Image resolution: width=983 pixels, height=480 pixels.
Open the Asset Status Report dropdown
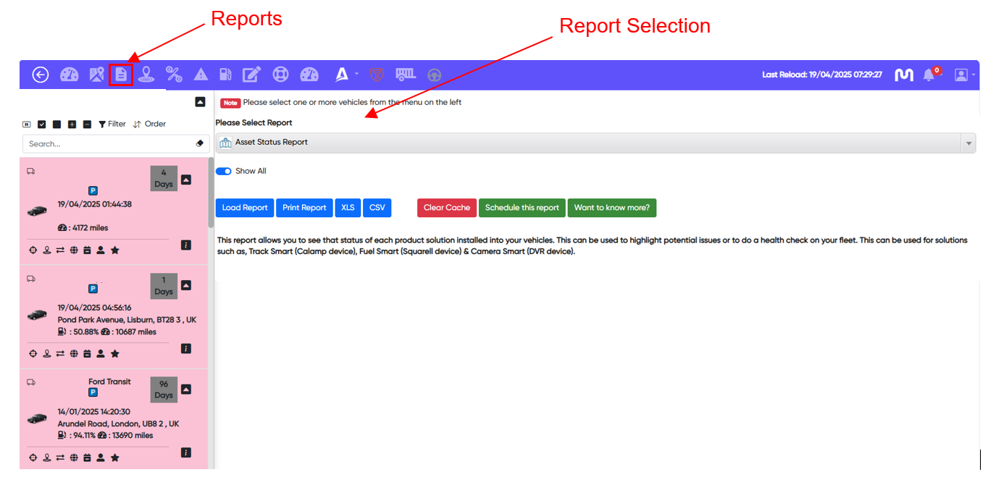(x=969, y=143)
